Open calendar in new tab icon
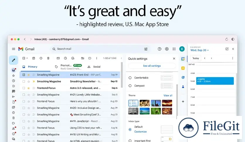The height and width of the screenshot is (142, 245). point(227,49)
